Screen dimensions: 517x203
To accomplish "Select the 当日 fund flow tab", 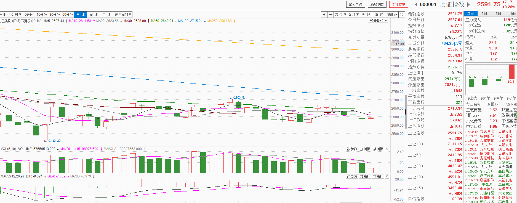I will (x=470, y=14).
